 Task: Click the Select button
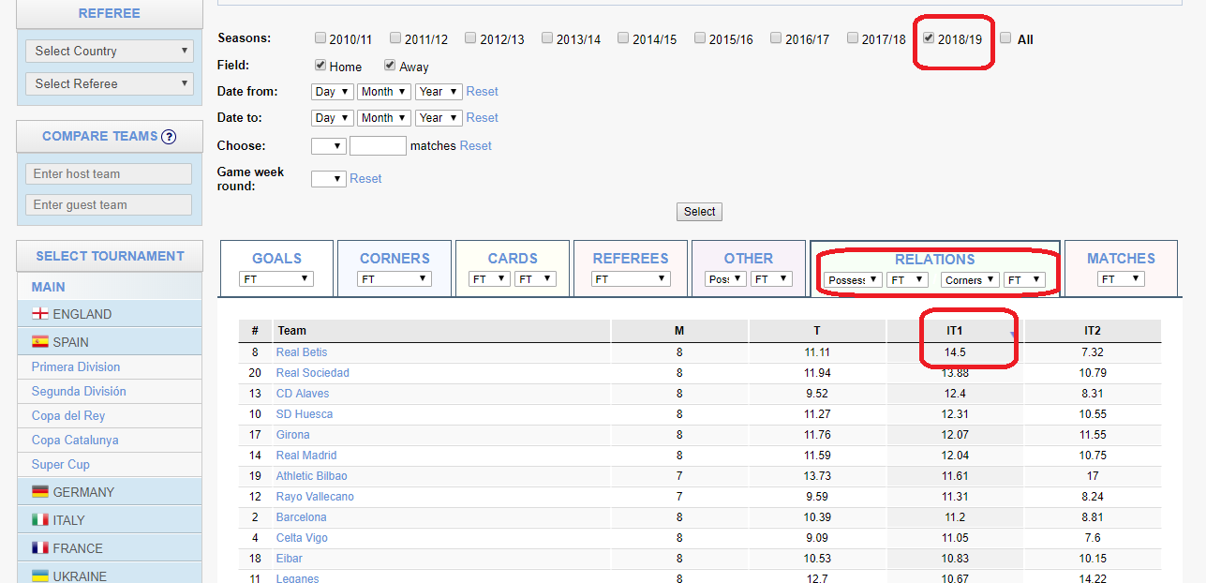tap(699, 212)
